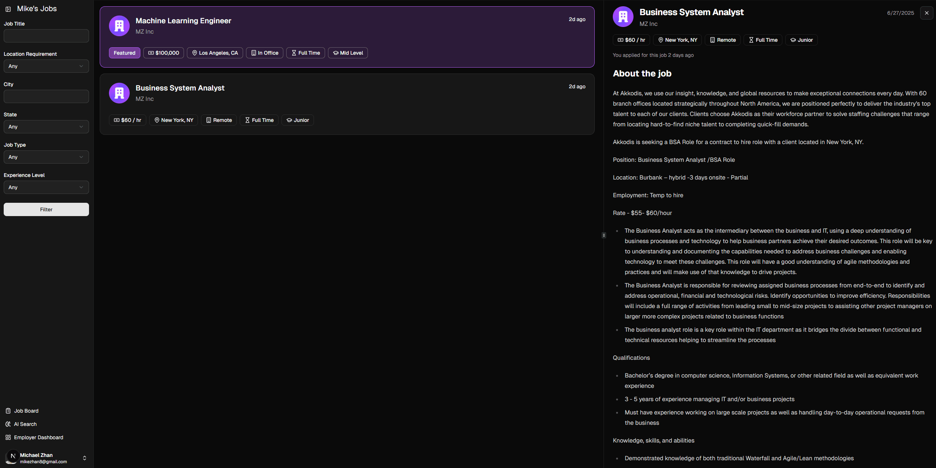This screenshot has width=936, height=468.
Task: Focus the Job Title input field
Action: 46,36
